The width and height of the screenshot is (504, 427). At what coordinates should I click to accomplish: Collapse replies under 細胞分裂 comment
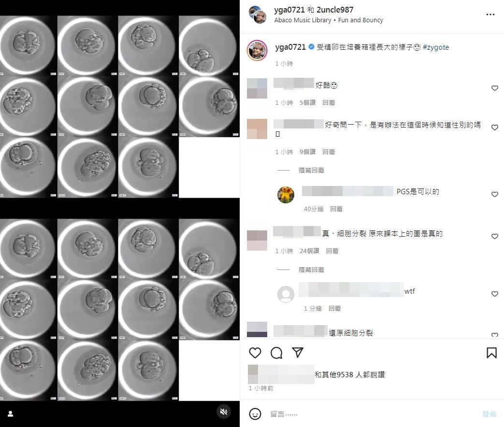click(x=311, y=270)
